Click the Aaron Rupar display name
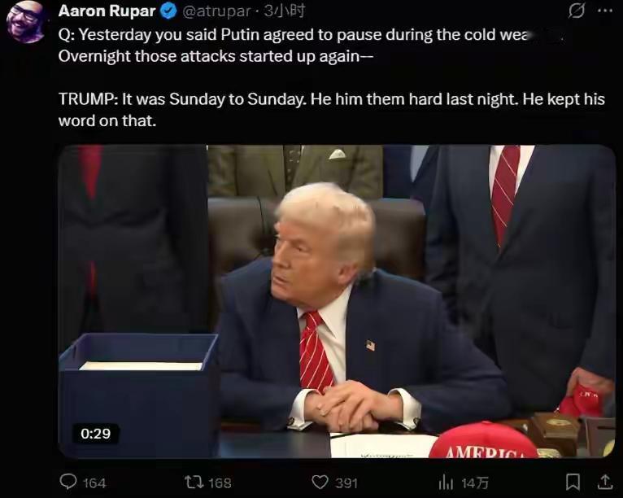Viewport: 623px width, 498px height. click(x=107, y=11)
